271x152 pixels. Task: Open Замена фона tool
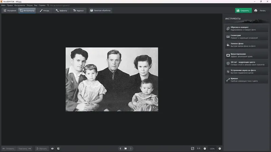coord(247,45)
